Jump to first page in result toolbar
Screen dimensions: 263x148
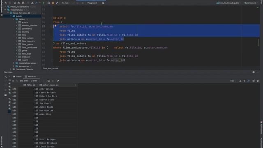point(13,81)
